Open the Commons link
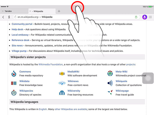154x115 pixels. tap(25, 72)
